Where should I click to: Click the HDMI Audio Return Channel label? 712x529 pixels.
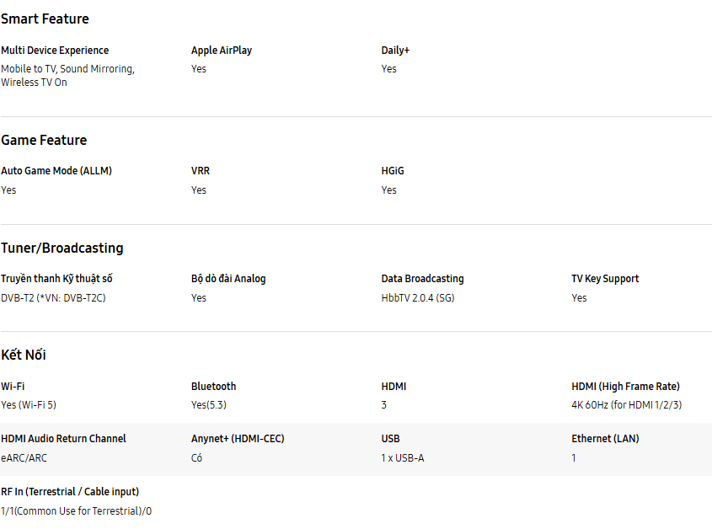pyautogui.click(x=63, y=439)
